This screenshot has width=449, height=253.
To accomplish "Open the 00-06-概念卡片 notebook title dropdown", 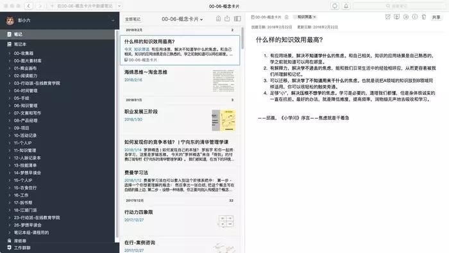I will (182, 19).
